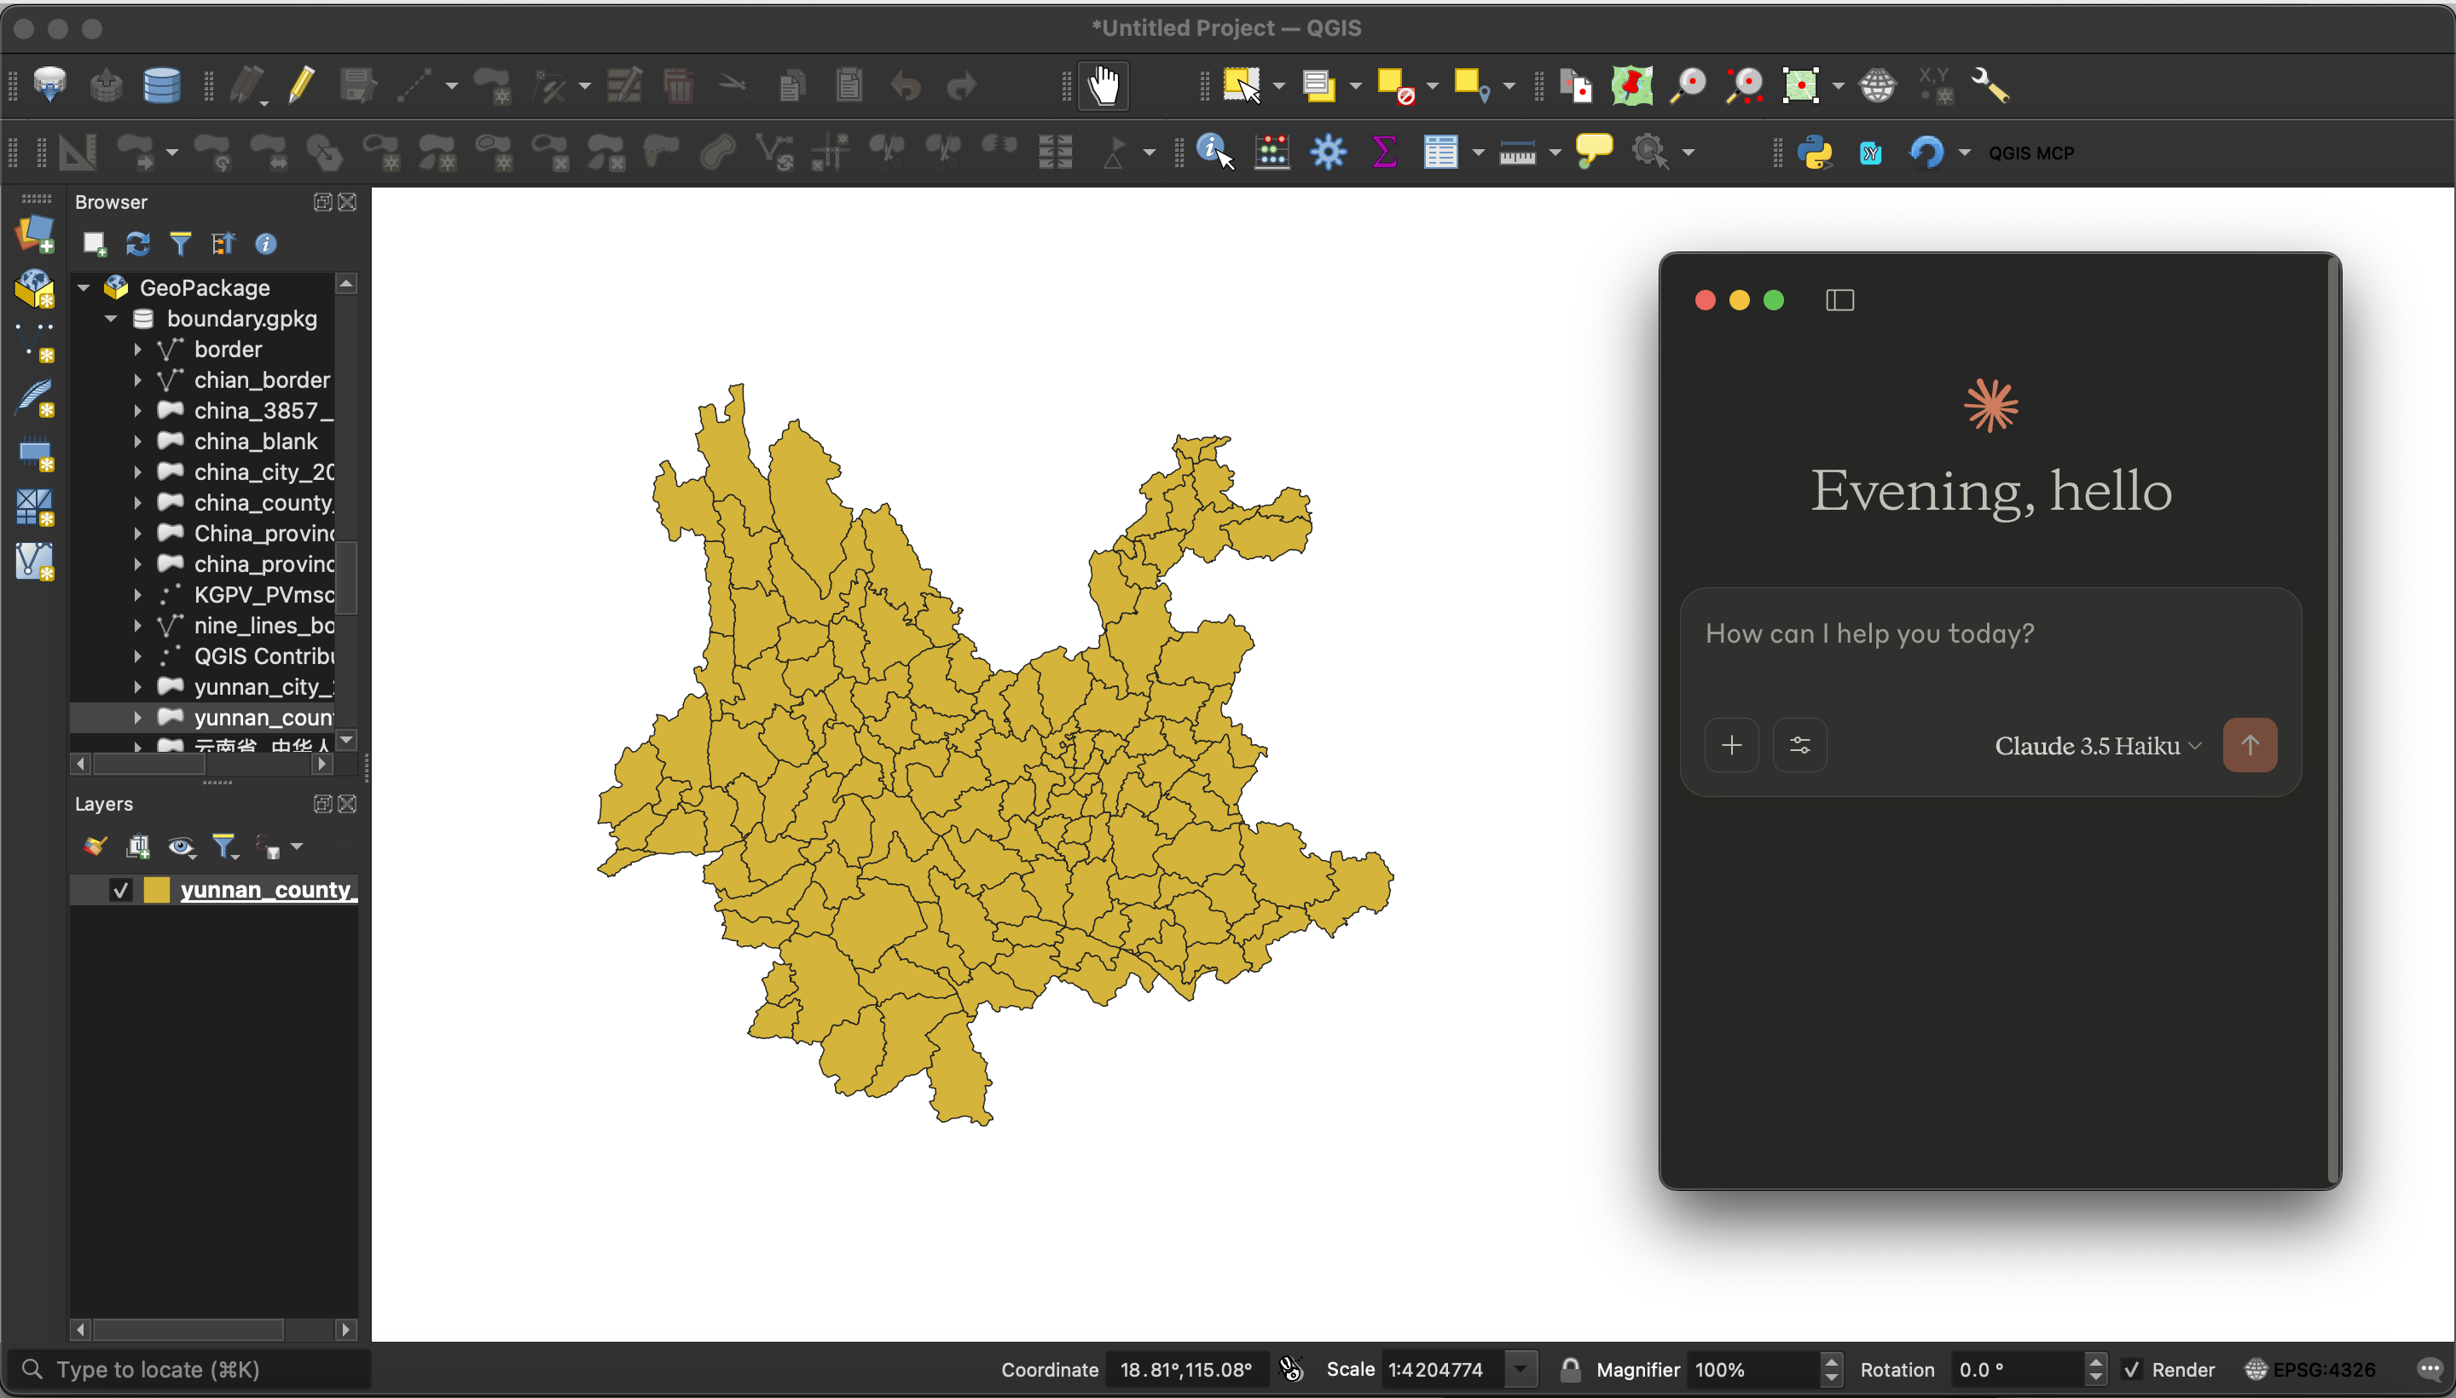Click the plus attach button in Claude
The height and width of the screenshot is (1398, 2456).
(x=1730, y=745)
